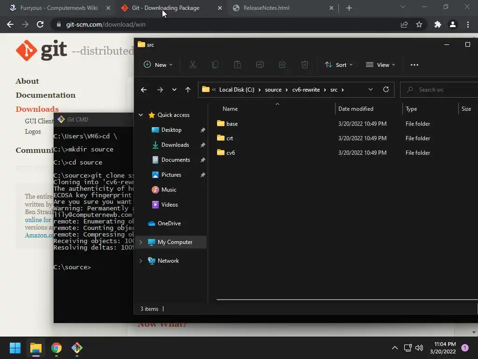Switch to ReleaseNotes.html tab
The height and width of the screenshot is (359, 478).
[x=266, y=8]
